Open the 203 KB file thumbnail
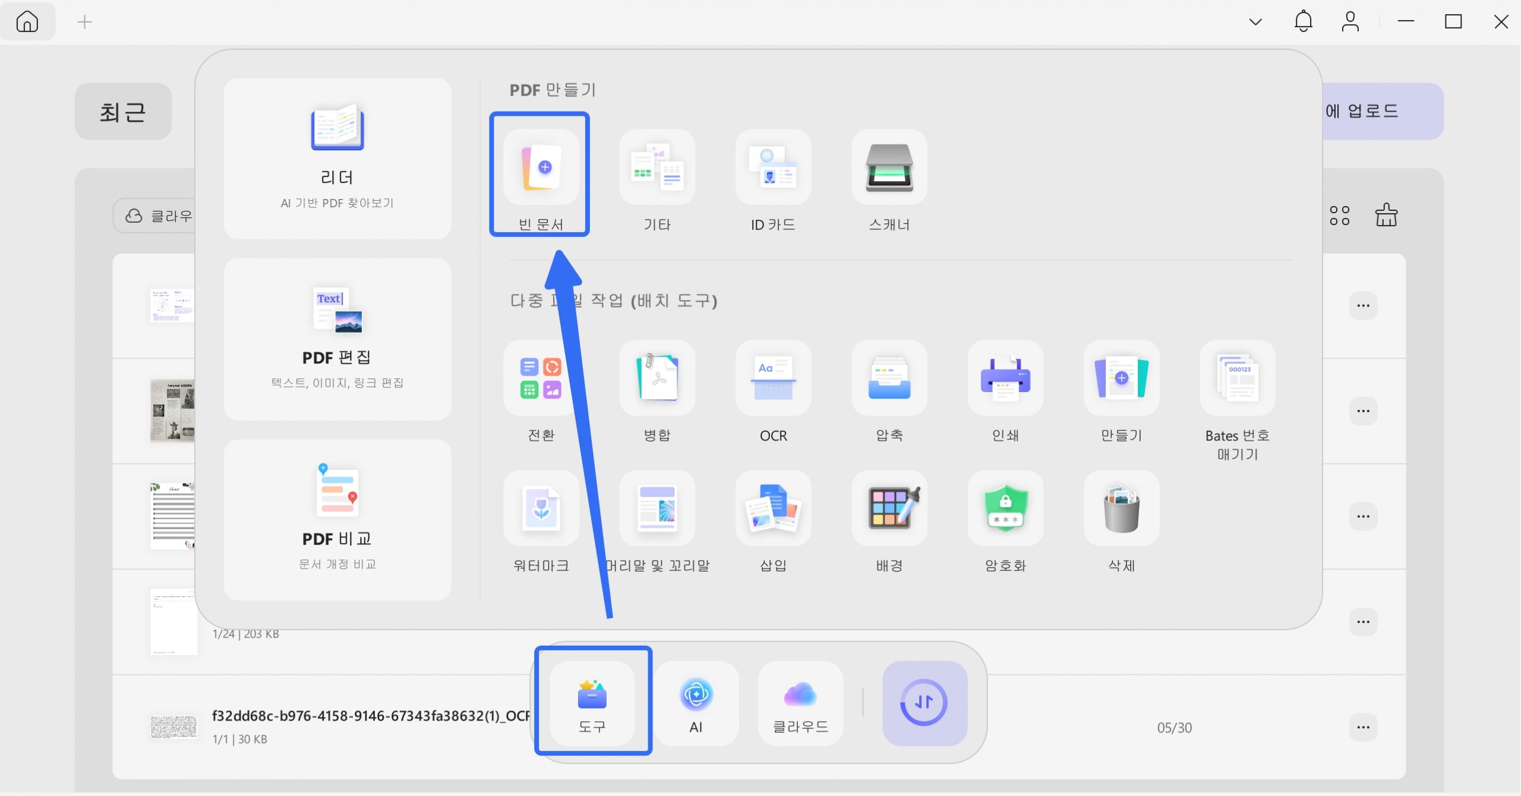This screenshot has width=1521, height=796. (x=173, y=622)
